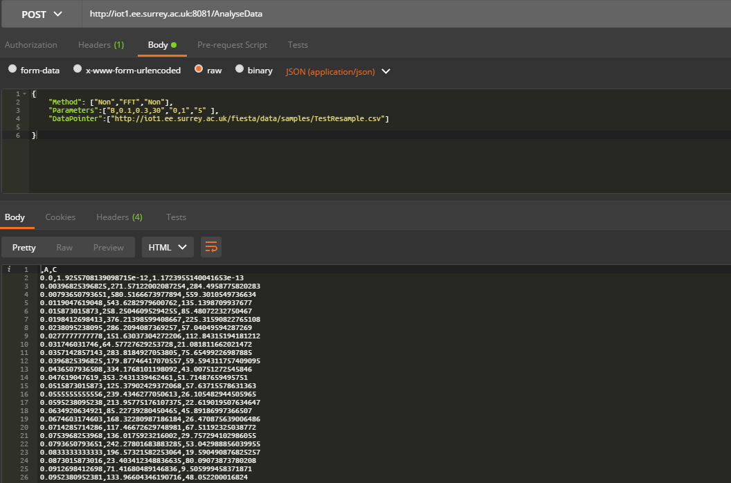Click response line starting 0.0119047619048

point(146,303)
